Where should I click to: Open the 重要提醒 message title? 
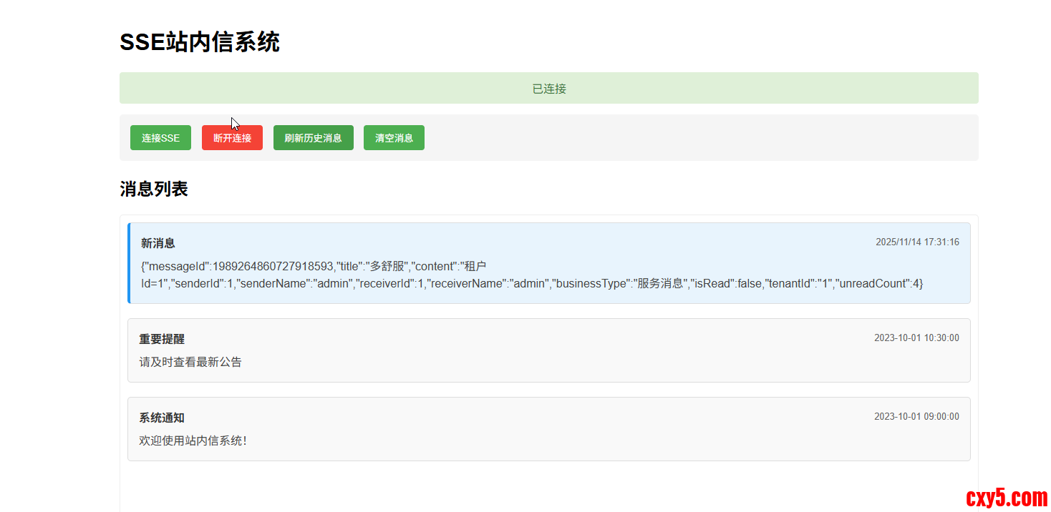click(x=162, y=339)
